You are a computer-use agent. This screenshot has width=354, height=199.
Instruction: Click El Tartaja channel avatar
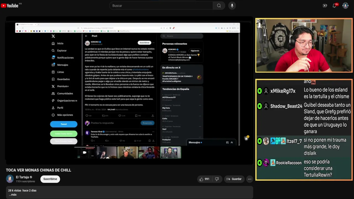coord(10,179)
